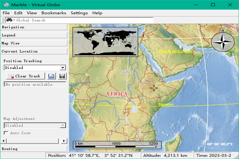239x159 pixels.
Task: Click the Altitude value in status bar
Action: pos(165,155)
